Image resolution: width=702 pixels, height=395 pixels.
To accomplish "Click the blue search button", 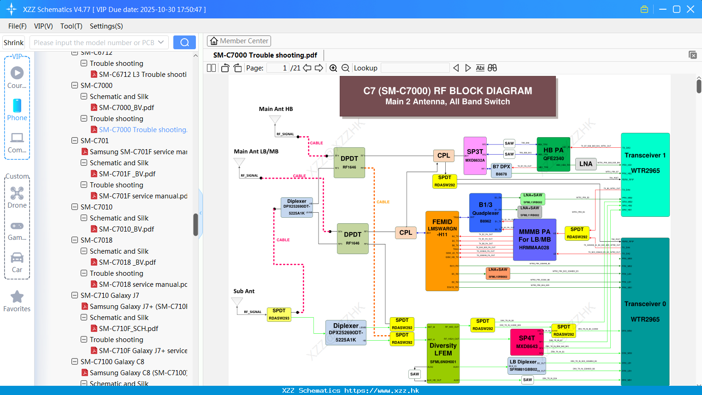I will [184, 42].
